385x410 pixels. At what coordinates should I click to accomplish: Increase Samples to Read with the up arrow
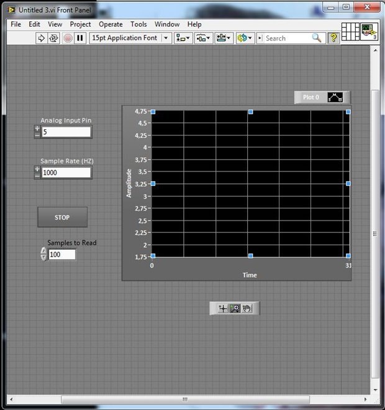click(x=43, y=251)
